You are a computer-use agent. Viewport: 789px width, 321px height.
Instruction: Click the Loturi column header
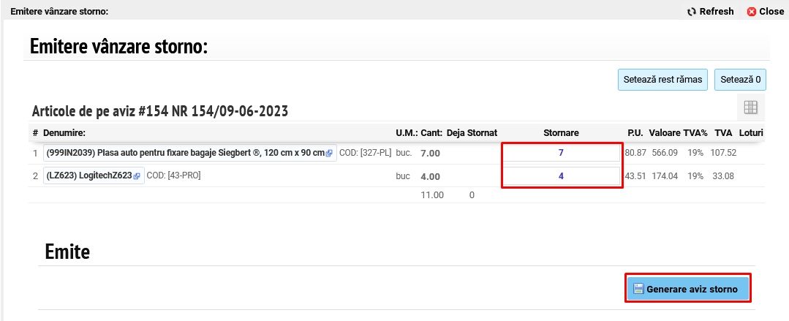[x=751, y=133]
